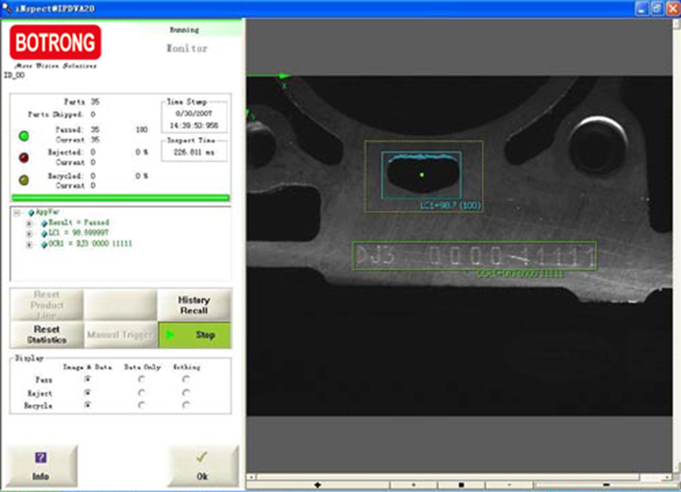Minimize the iNspect window
This screenshot has height=492, width=681.
tap(643, 8)
